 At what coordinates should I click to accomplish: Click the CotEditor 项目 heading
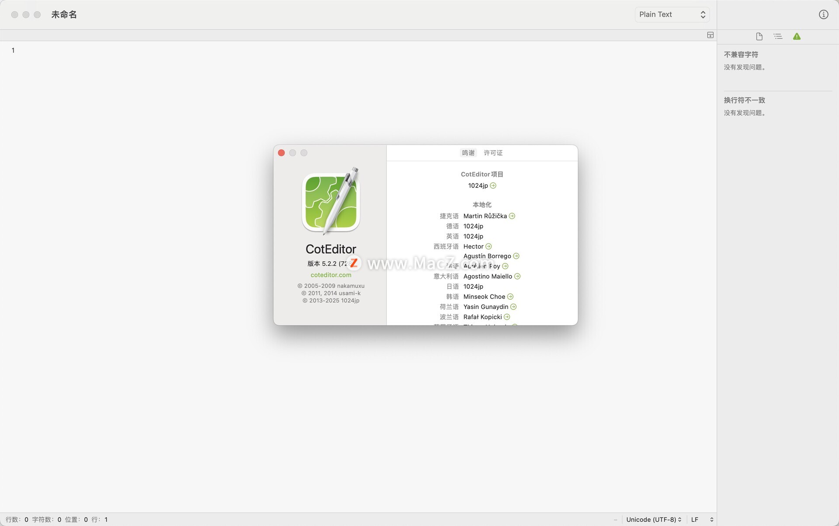click(x=482, y=174)
